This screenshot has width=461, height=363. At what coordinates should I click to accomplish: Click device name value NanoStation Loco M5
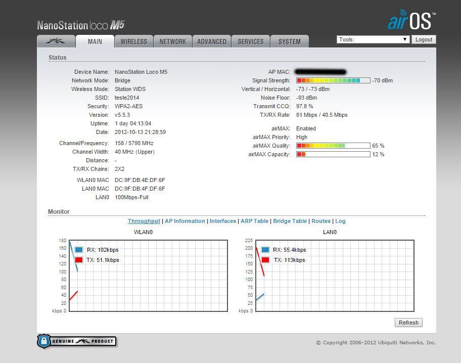141,72
